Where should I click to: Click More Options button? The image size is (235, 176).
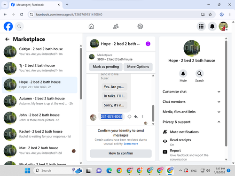[138, 67]
